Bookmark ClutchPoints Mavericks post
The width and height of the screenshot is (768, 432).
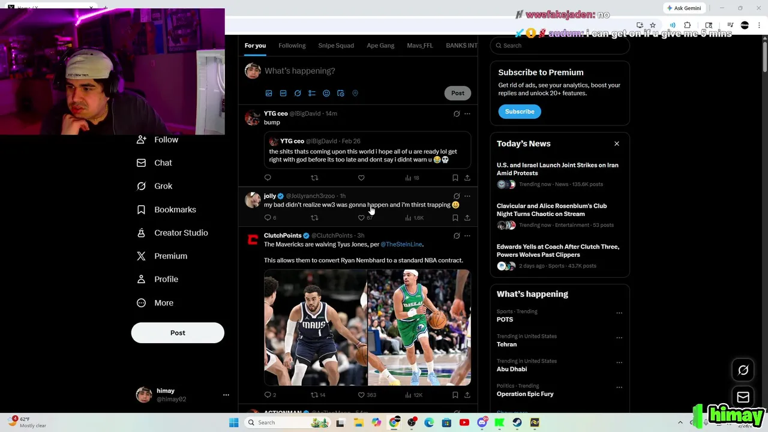[x=455, y=395]
